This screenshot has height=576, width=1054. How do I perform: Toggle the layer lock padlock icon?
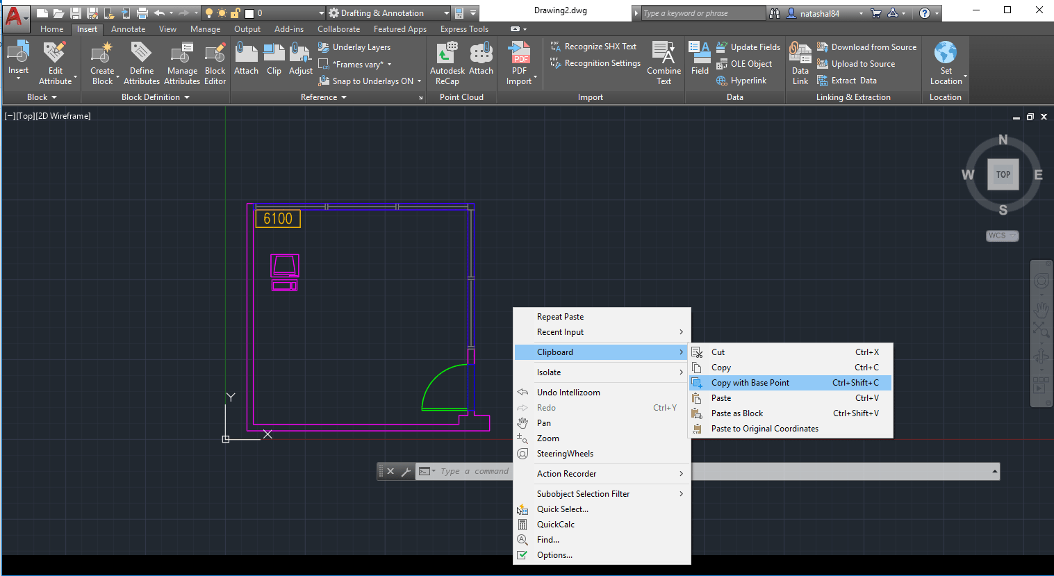point(236,13)
